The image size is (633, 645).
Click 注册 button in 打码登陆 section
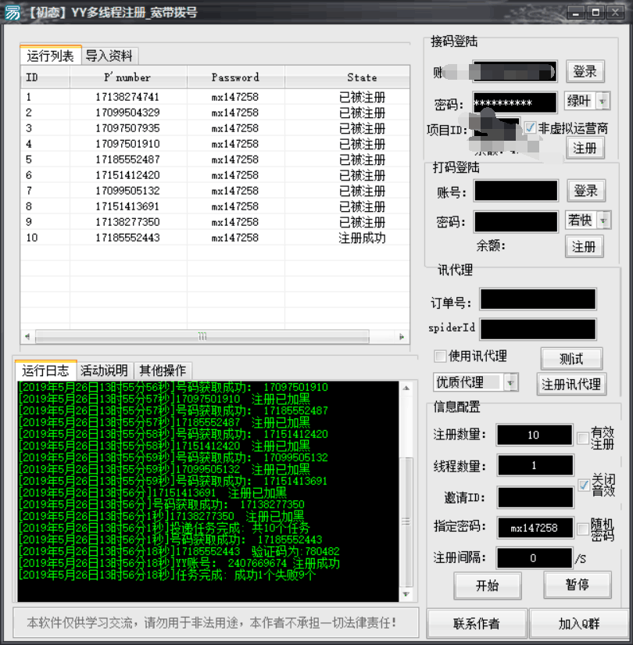pyautogui.click(x=584, y=246)
